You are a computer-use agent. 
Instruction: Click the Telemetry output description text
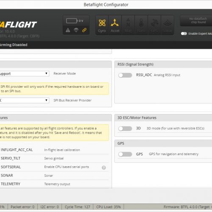57,184
